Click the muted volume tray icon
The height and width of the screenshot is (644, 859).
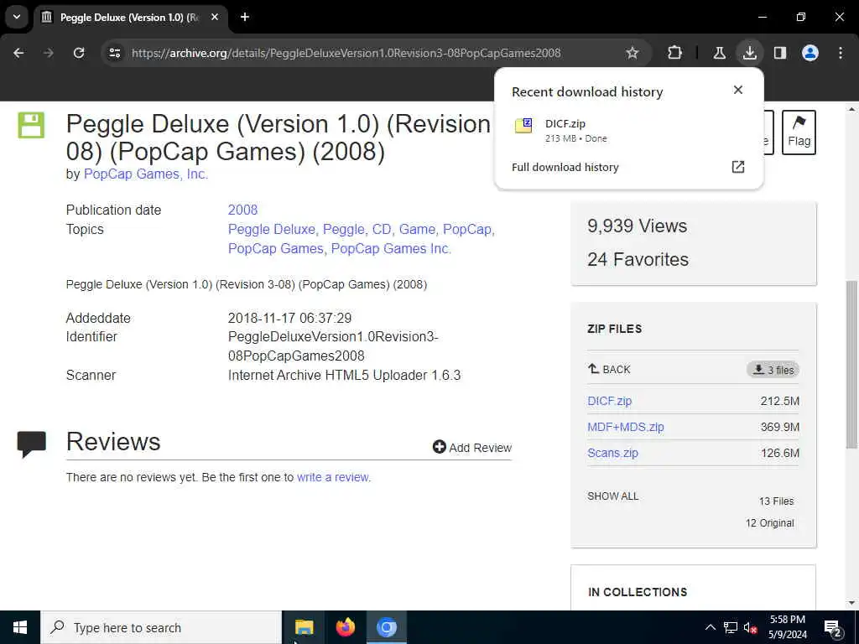750,627
